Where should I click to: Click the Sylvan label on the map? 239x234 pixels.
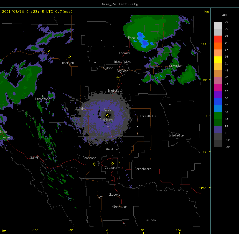(108, 68)
